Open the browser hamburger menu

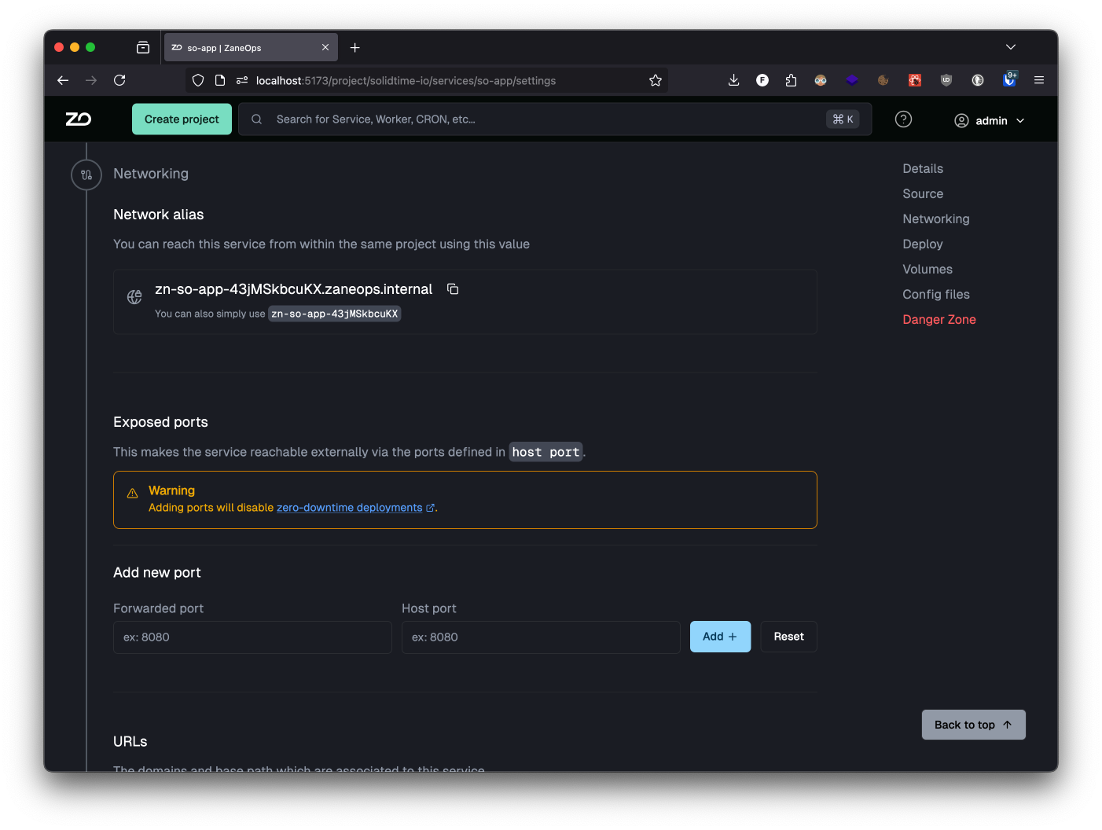(x=1039, y=80)
